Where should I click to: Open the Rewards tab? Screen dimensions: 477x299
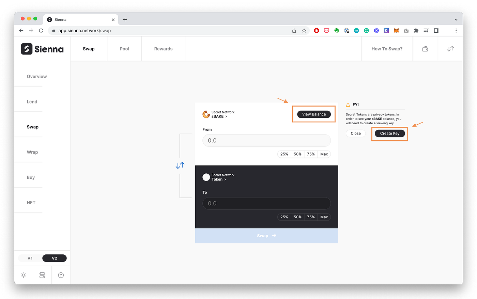163,49
